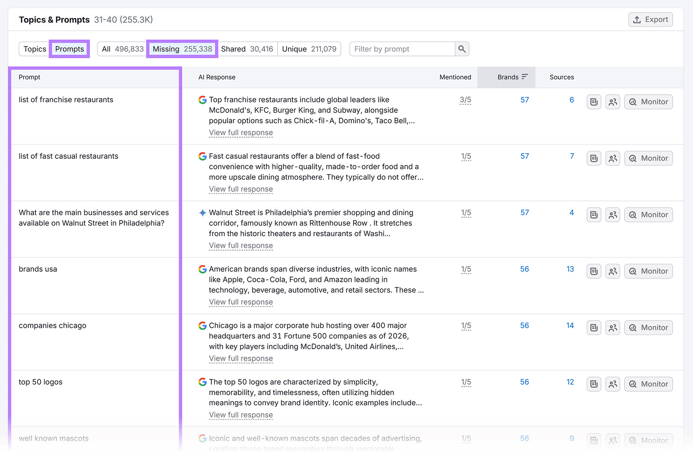The width and height of the screenshot is (693, 454).
Task: Open competitors icon for franchise restaurants row
Action: [613, 102]
